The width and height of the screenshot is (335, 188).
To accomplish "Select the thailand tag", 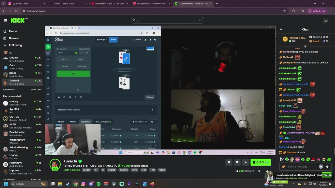I will 124,170.
